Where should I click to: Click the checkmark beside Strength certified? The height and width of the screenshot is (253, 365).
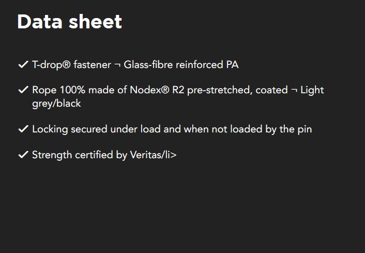click(23, 155)
